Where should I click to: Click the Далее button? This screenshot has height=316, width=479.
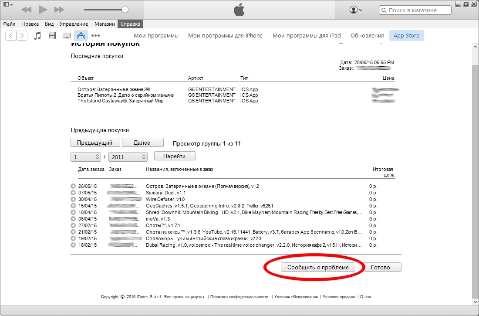pyautogui.click(x=142, y=143)
